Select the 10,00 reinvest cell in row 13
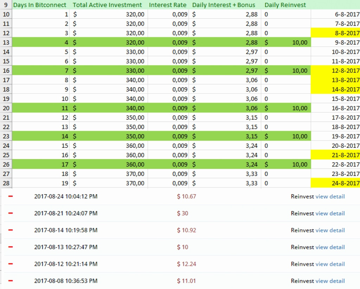 click(286, 42)
